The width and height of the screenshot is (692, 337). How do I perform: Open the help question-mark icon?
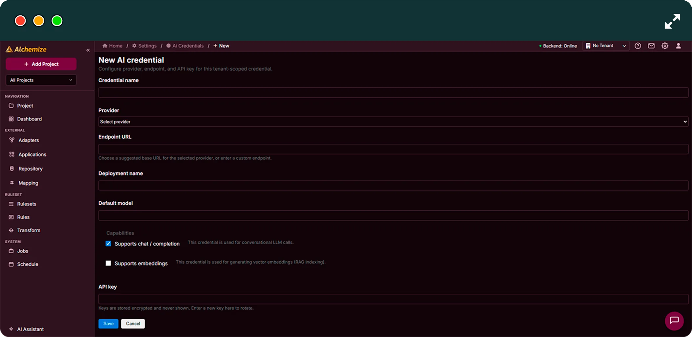tap(638, 46)
